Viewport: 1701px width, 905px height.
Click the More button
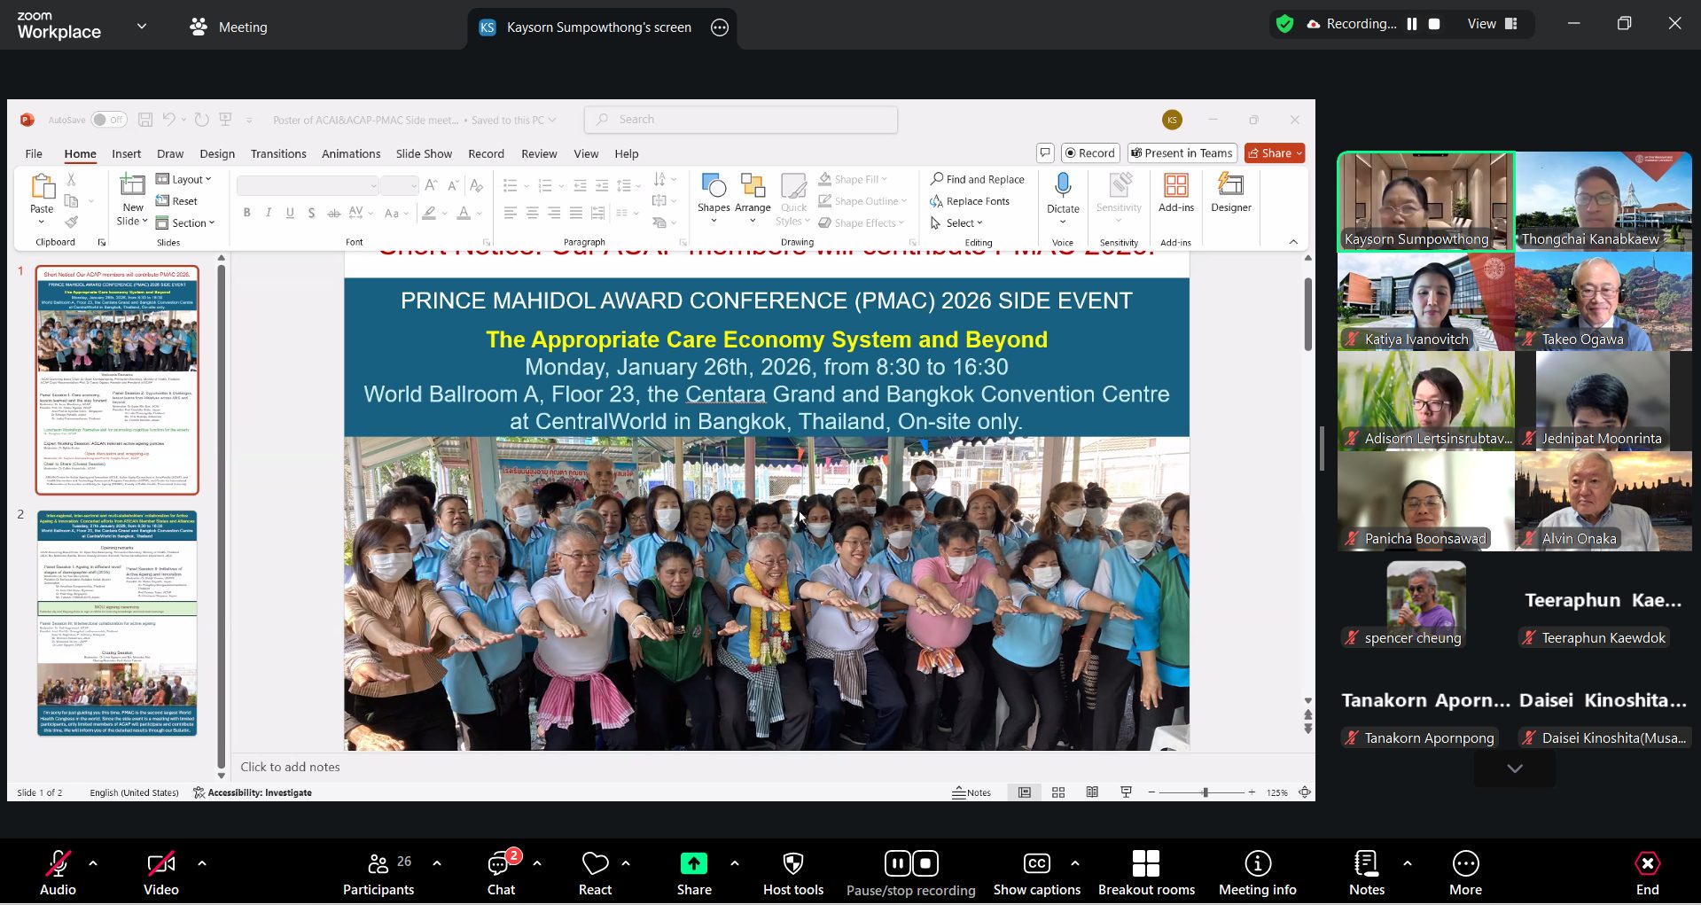pyautogui.click(x=1465, y=873)
